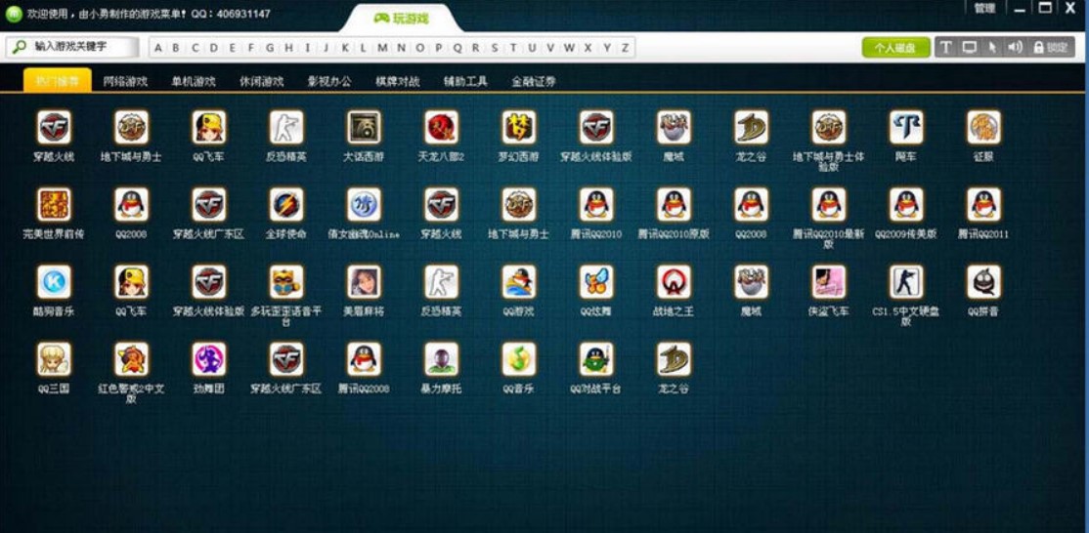Click the green logo icon at top-left
The height and width of the screenshot is (533, 1089).
14,13
